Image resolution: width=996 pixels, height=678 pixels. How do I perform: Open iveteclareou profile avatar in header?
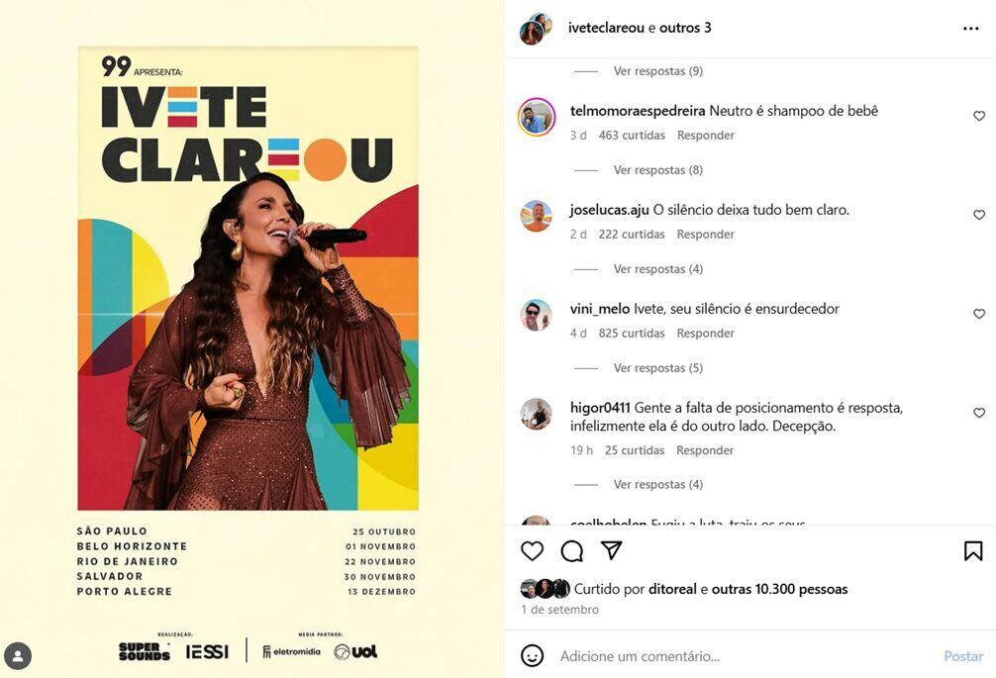tap(536, 30)
